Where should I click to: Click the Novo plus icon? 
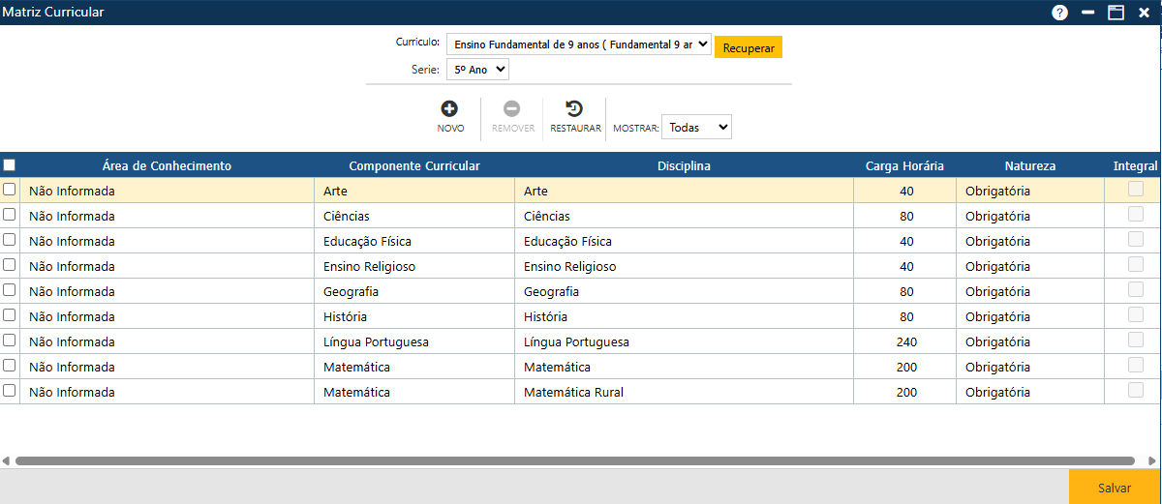point(449,109)
